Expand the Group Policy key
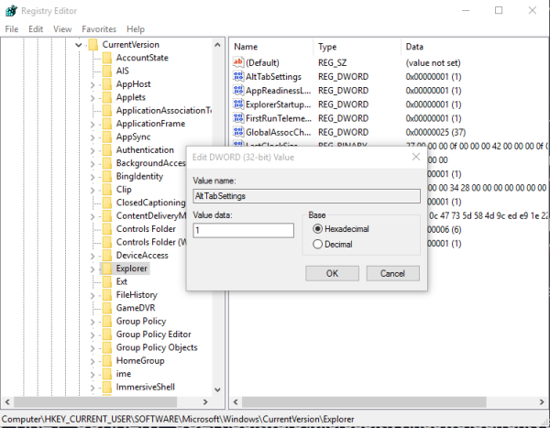This screenshot has width=550, height=428. click(93, 322)
